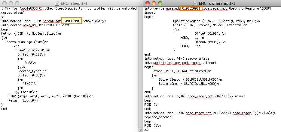
Task: Click 'insert' on the left window's name_adr line
Action: (64, 25)
